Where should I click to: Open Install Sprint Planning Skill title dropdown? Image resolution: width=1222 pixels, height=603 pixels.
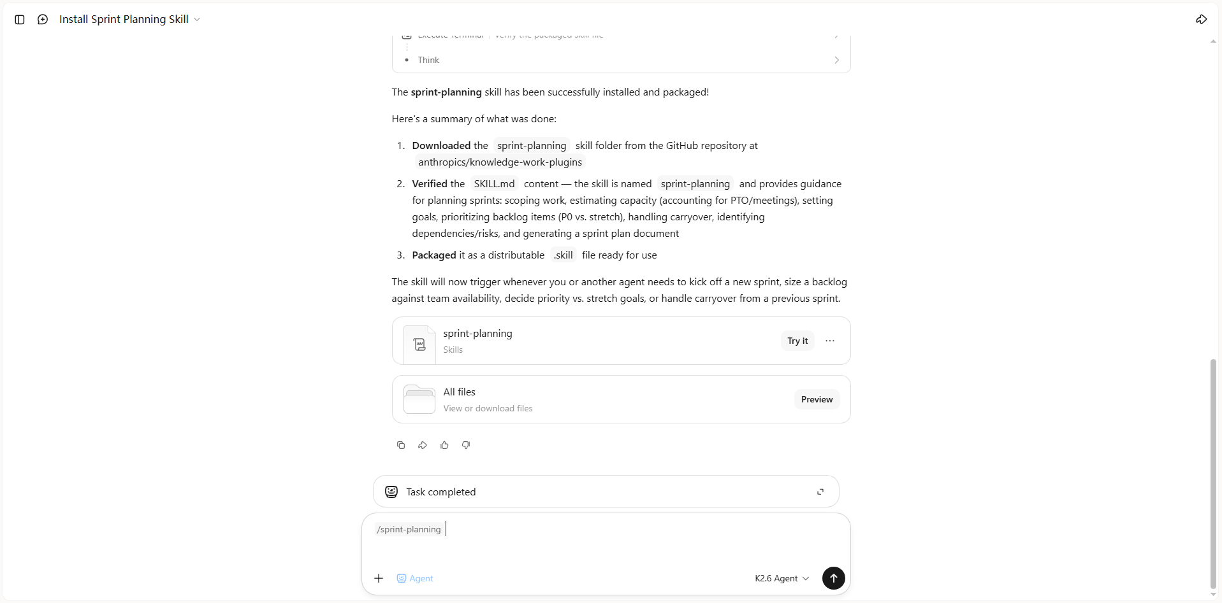130,20
